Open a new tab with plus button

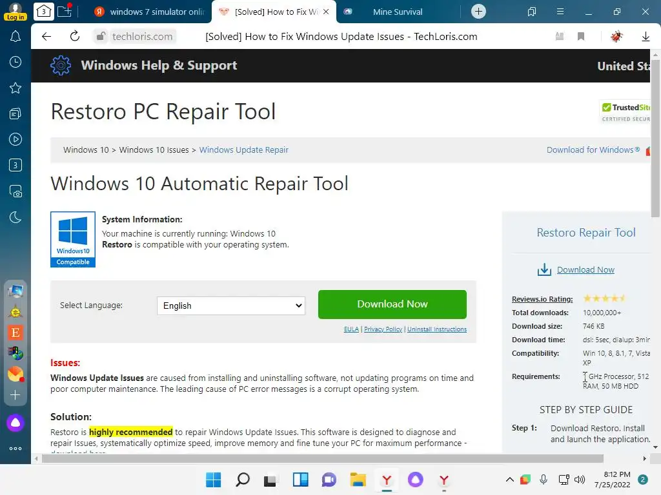[x=478, y=12]
